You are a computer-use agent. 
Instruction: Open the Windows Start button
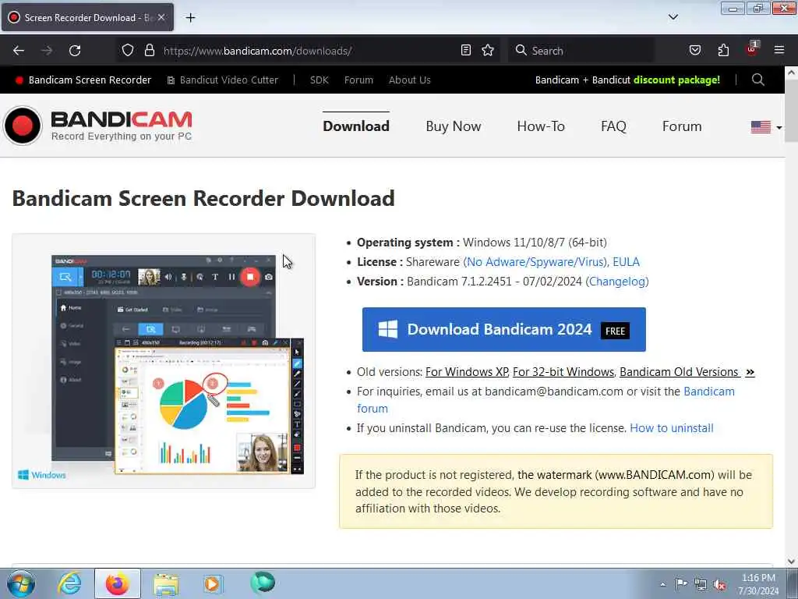(x=21, y=583)
